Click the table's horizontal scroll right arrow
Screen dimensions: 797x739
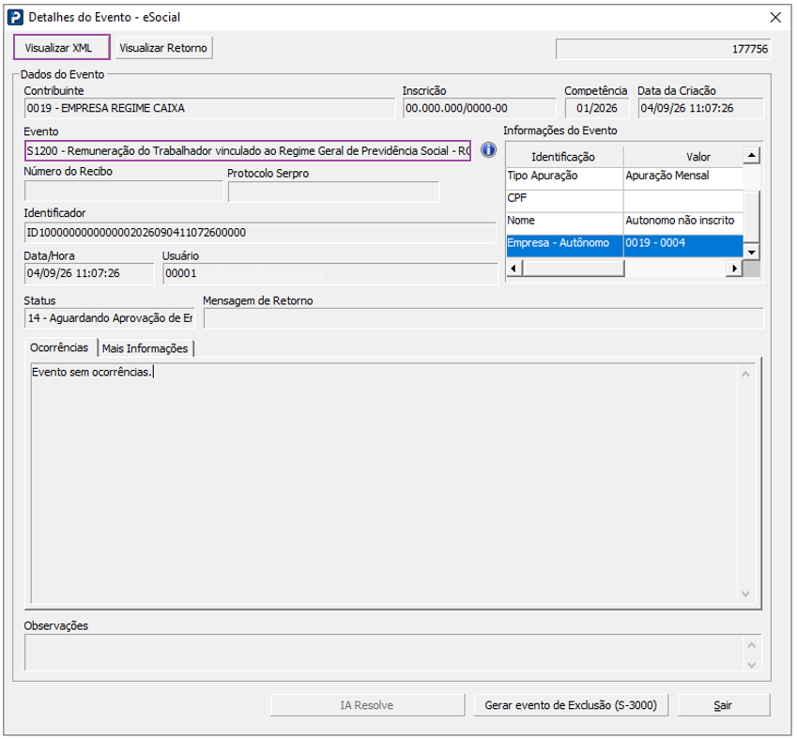click(x=734, y=268)
